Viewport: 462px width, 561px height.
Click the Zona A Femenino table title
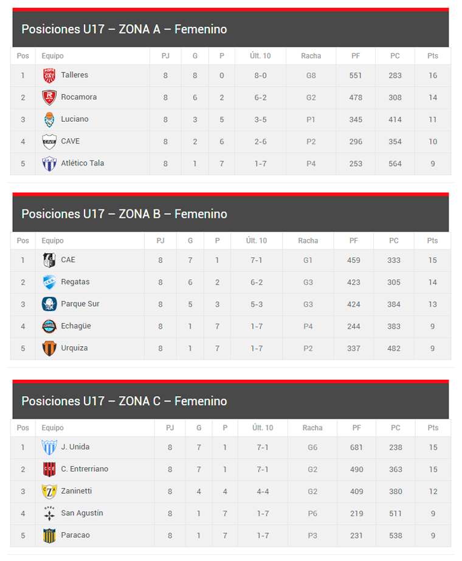(x=124, y=29)
